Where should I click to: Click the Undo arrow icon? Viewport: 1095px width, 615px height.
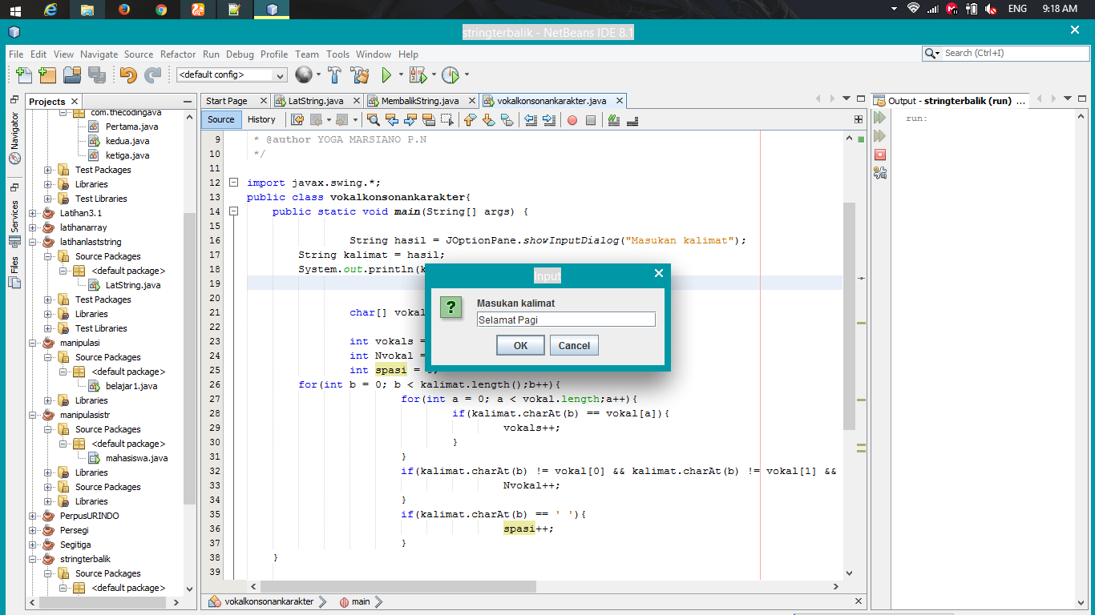pos(128,75)
